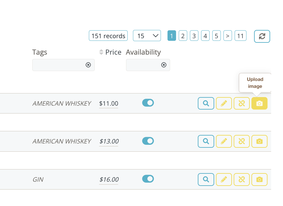Toggle availability for the $11.00 item
Screen dimensions: 283x206
pyautogui.click(x=148, y=103)
